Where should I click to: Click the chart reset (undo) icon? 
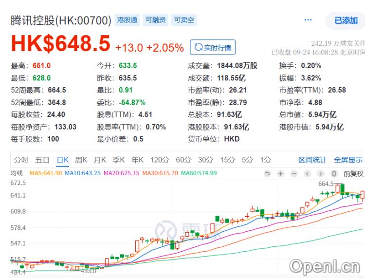click(267, 174)
